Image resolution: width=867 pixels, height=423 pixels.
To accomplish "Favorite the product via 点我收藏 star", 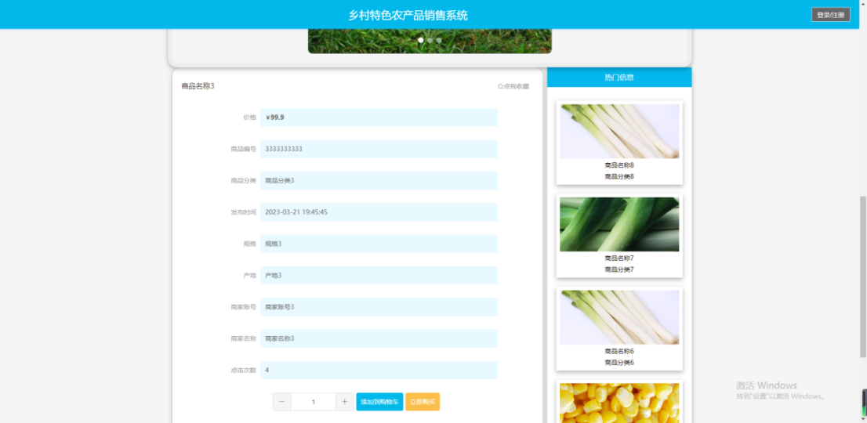I will (513, 86).
